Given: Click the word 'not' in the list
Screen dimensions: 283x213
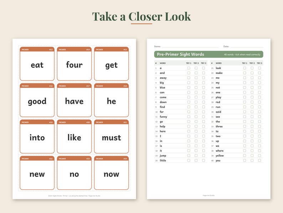Looking at the screenshot, I should point(218,88).
